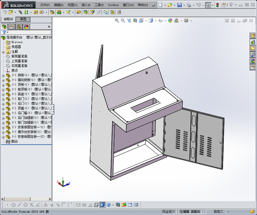Open SolidWorks Resources home icon in task pane

pyautogui.click(x=253, y=36)
